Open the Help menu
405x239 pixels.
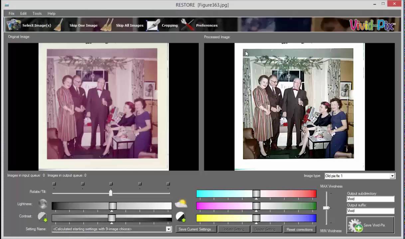pos(51,13)
